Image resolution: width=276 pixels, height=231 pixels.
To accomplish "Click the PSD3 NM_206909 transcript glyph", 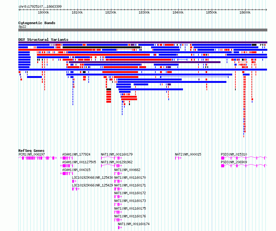I will pos(244,166).
